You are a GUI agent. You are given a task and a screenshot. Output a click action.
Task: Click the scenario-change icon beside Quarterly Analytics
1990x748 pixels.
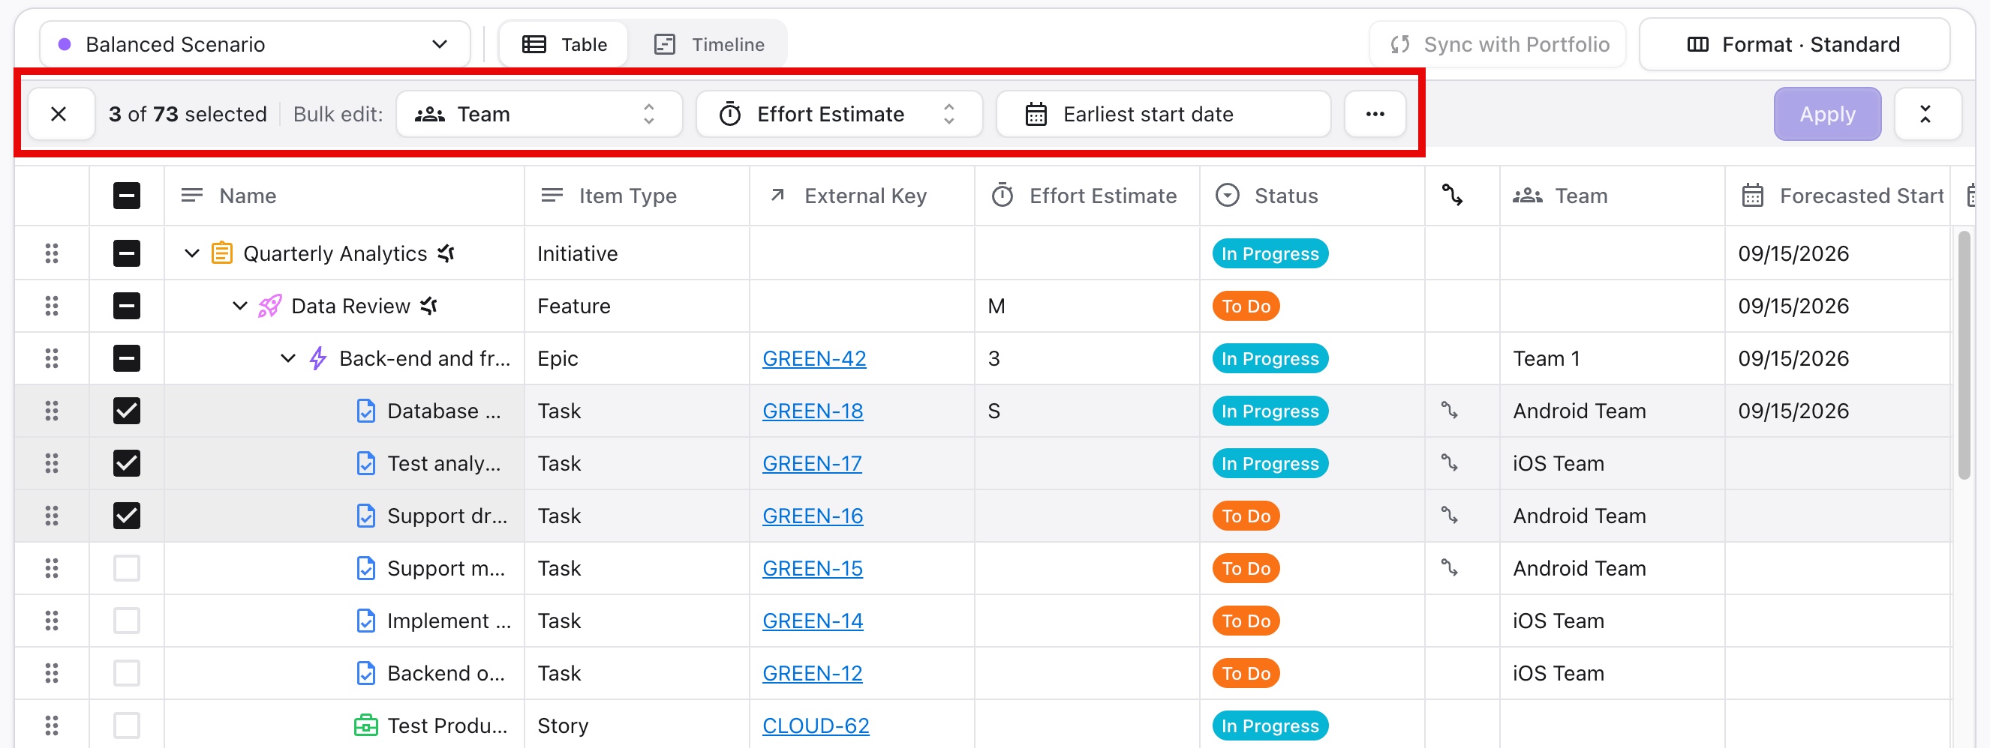[446, 253]
